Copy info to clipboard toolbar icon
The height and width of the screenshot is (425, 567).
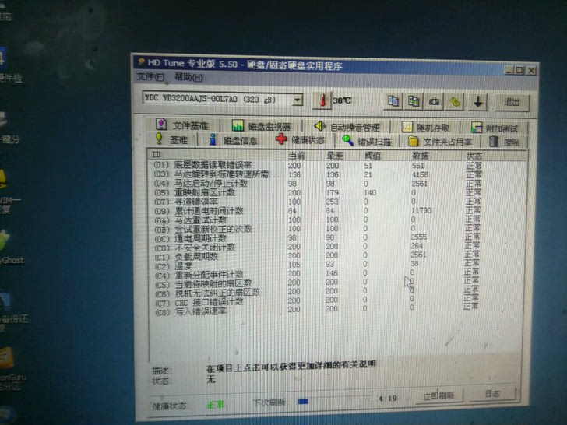[x=393, y=101]
